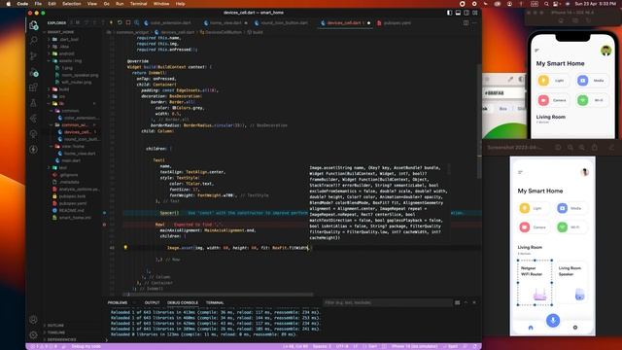
Task: Click the debug console filter input
Action: click(x=387, y=302)
